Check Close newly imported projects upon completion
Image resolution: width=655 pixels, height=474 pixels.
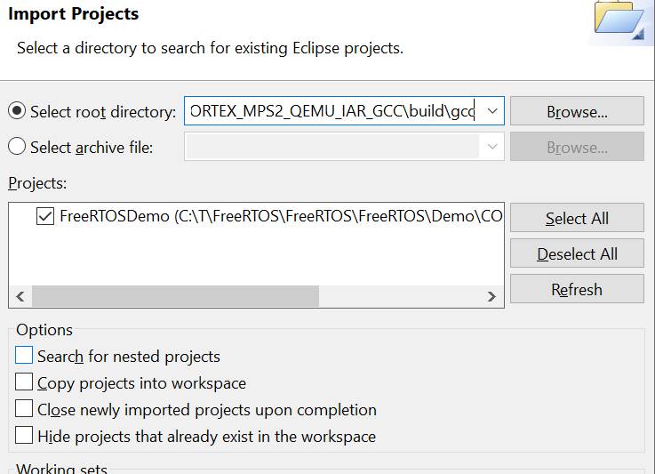[x=24, y=409]
